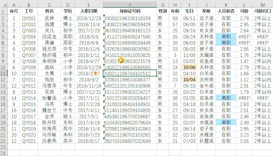The image size is (273, 156).
Task: Select highlighted column F header
Action: pos(130,5)
